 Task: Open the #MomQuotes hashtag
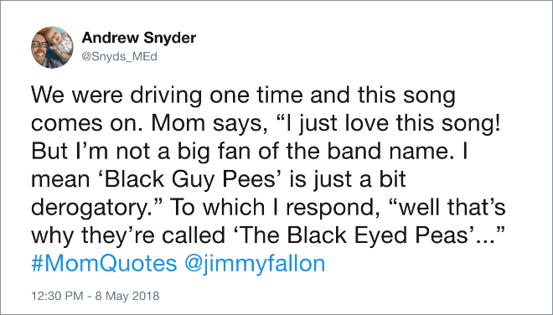(x=104, y=264)
